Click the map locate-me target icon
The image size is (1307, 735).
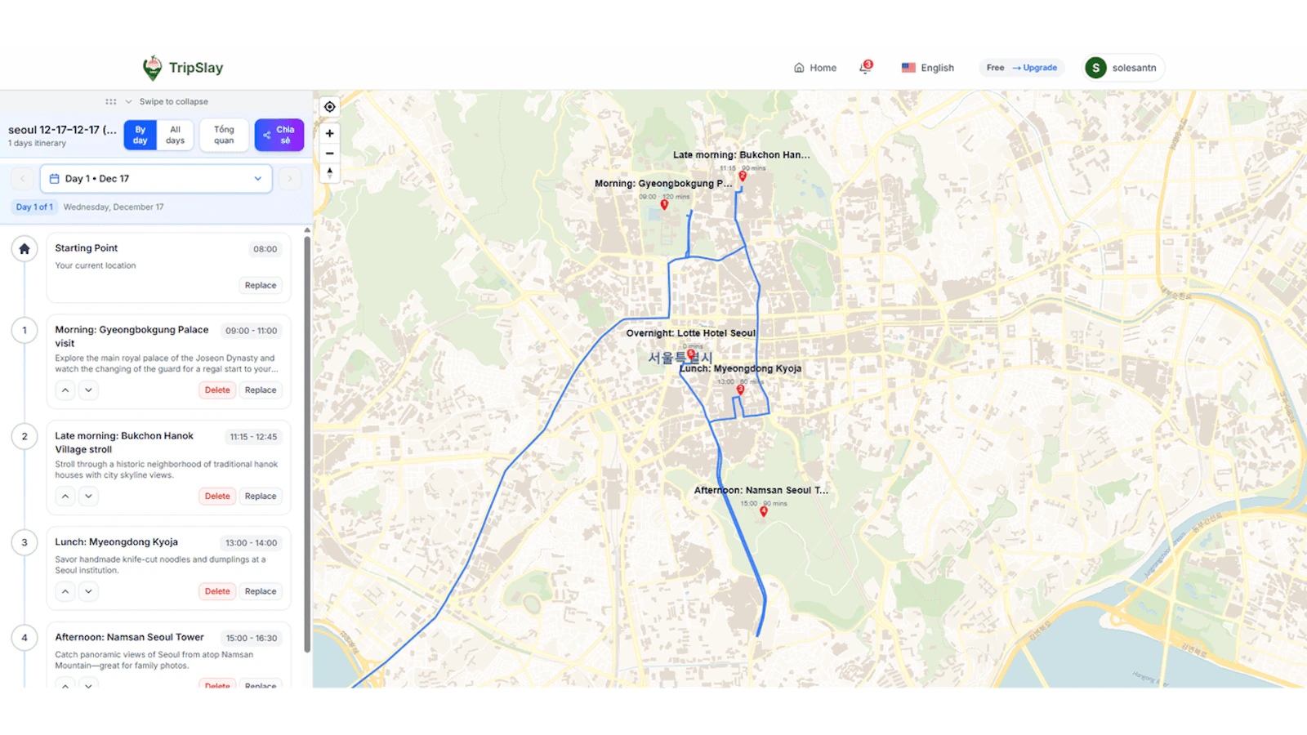tap(329, 107)
